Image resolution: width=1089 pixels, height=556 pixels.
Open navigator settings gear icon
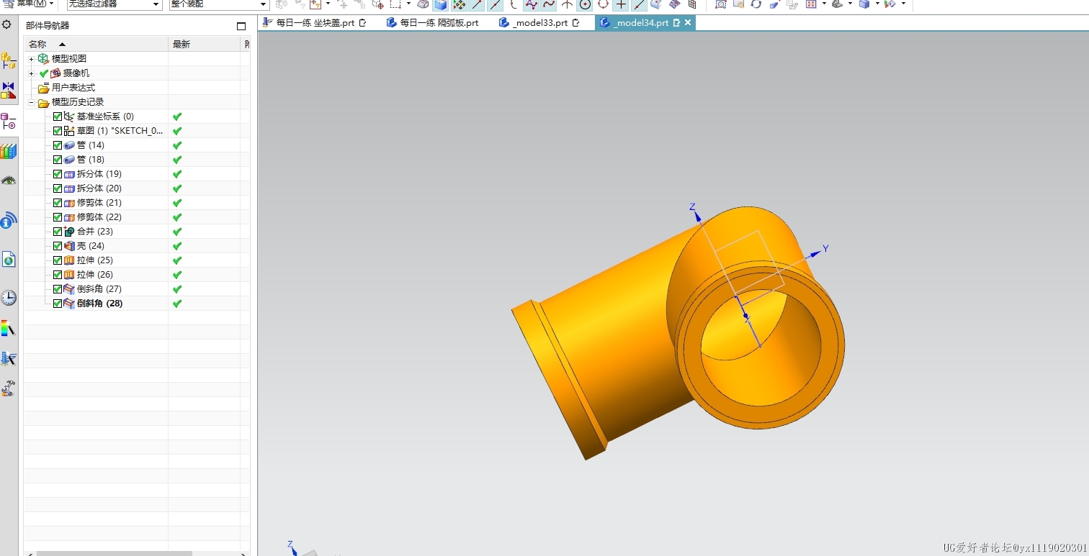coord(6,24)
